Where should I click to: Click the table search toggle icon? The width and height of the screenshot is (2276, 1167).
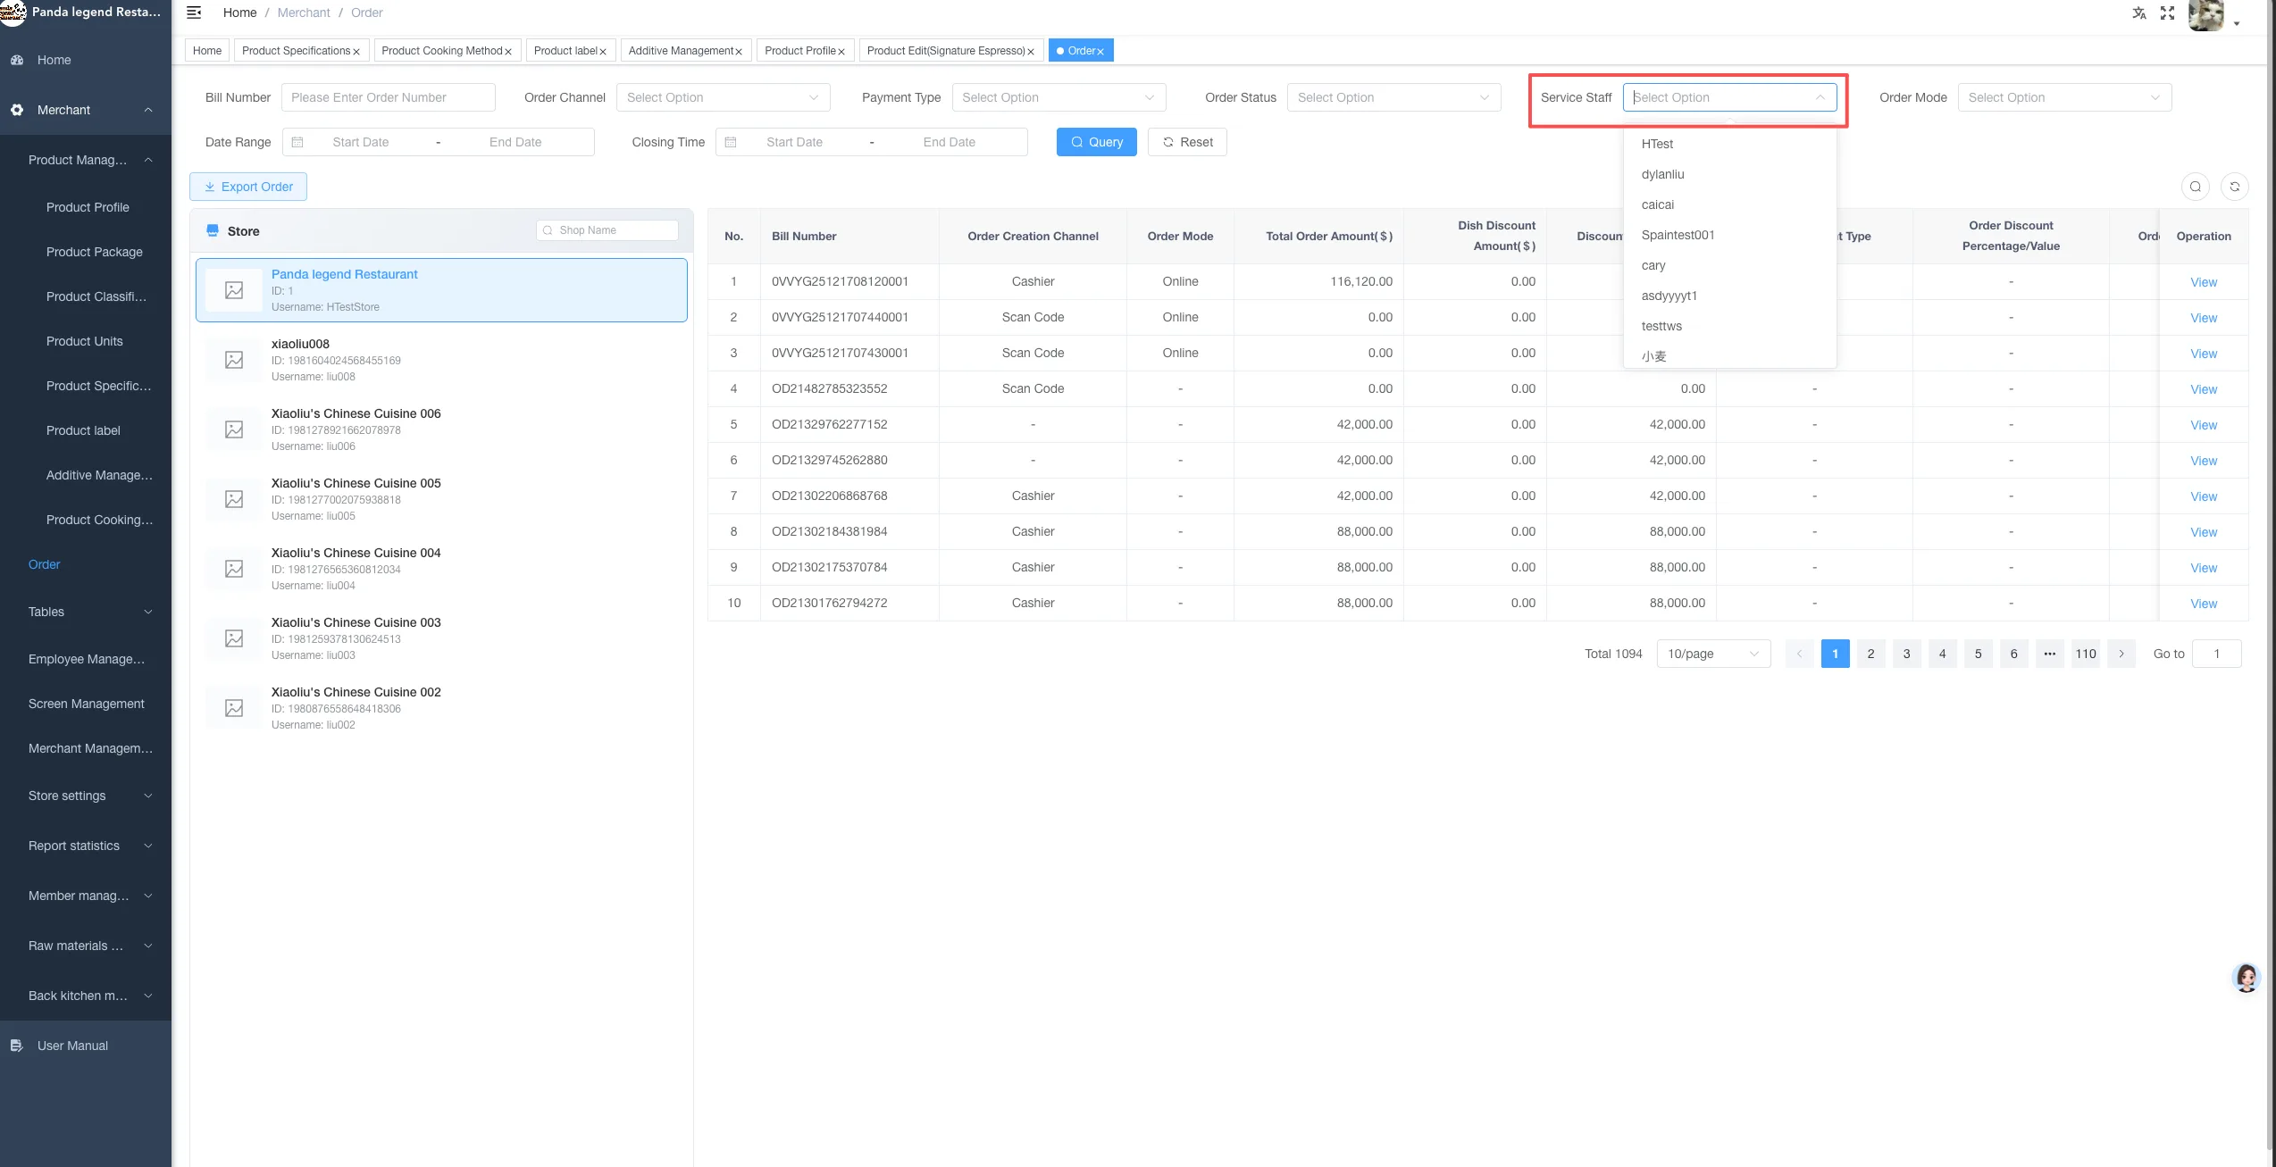click(x=2195, y=187)
